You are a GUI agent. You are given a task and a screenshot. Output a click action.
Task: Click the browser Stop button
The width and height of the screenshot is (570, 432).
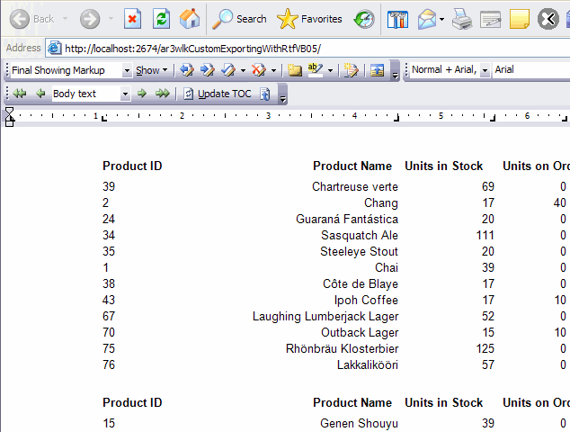click(x=132, y=19)
